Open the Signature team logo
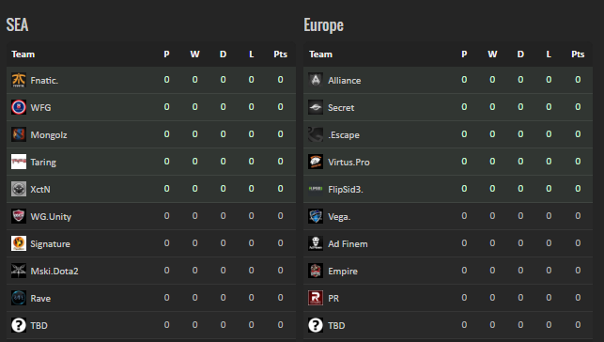This screenshot has height=342, width=604. click(19, 243)
